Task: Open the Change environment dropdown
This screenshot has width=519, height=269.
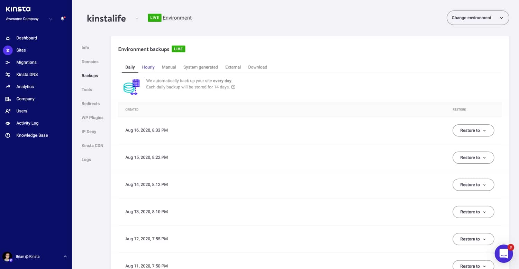Action: point(477,17)
